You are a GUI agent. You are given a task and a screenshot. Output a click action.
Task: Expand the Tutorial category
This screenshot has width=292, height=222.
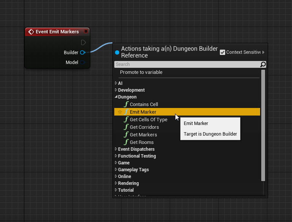116,190
